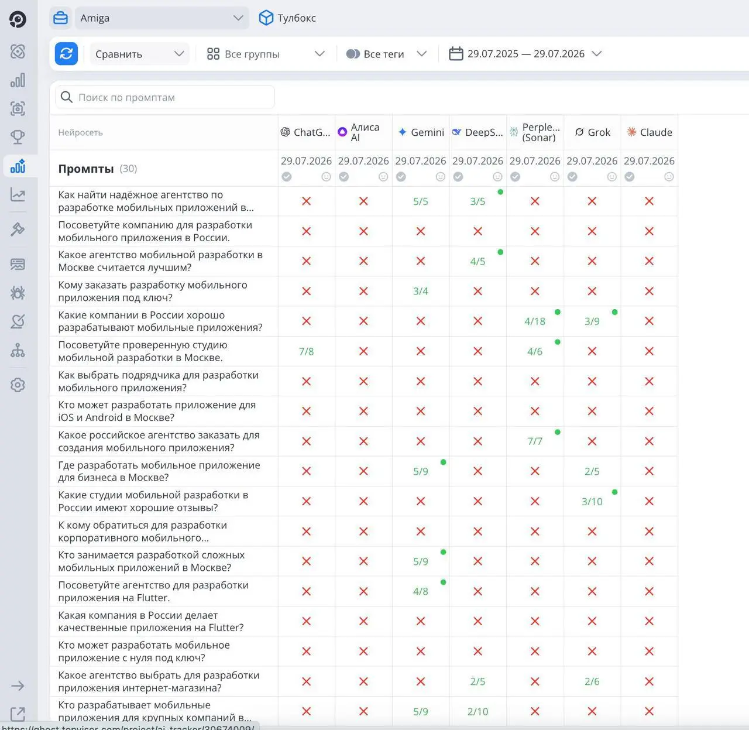The height and width of the screenshot is (730, 749).
Task: Click the check circle under DeepSeek date
Action: point(458,177)
